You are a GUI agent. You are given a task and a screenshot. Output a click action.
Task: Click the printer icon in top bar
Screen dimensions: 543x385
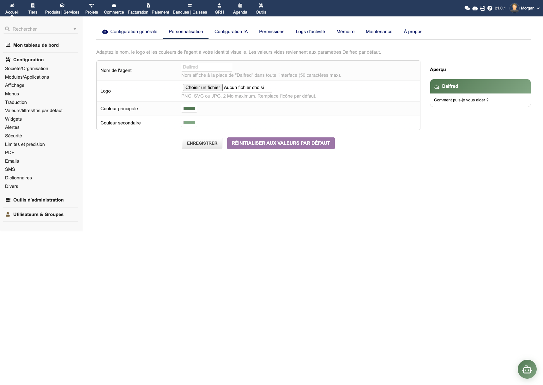coord(482,8)
